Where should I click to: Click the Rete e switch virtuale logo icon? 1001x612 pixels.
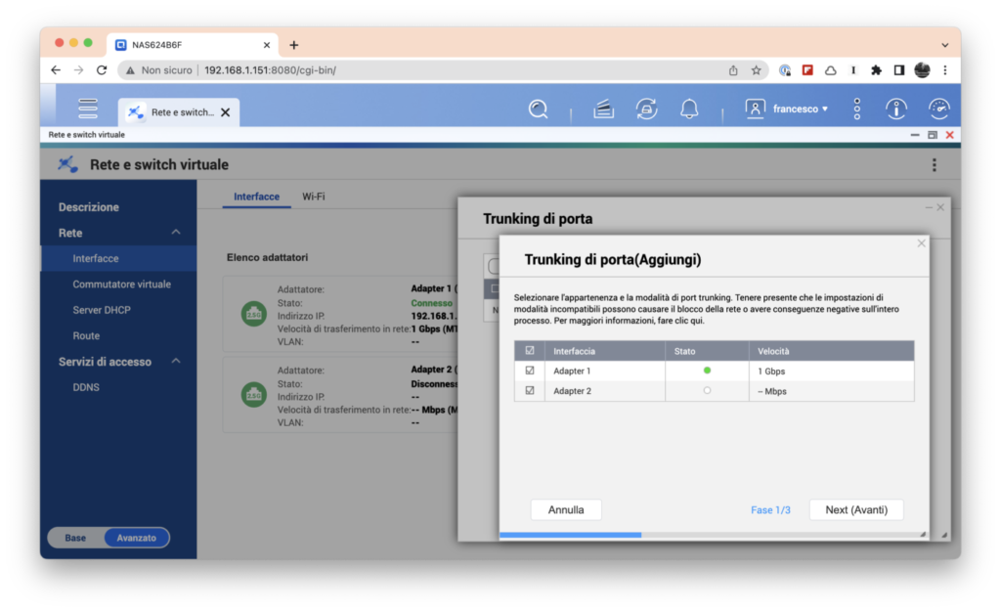[x=67, y=164]
